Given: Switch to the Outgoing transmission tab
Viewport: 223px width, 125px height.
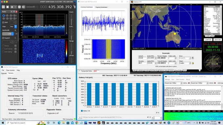Looking at the screenshot, I should (101, 7).
